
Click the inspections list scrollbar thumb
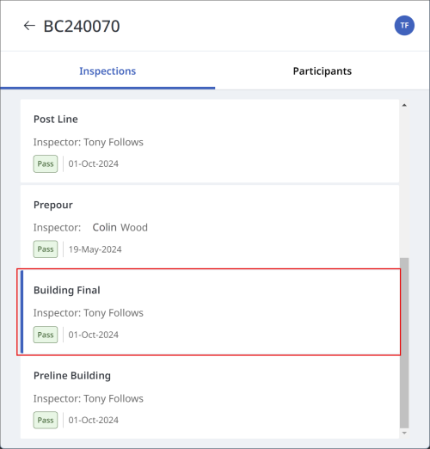click(404, 342)
